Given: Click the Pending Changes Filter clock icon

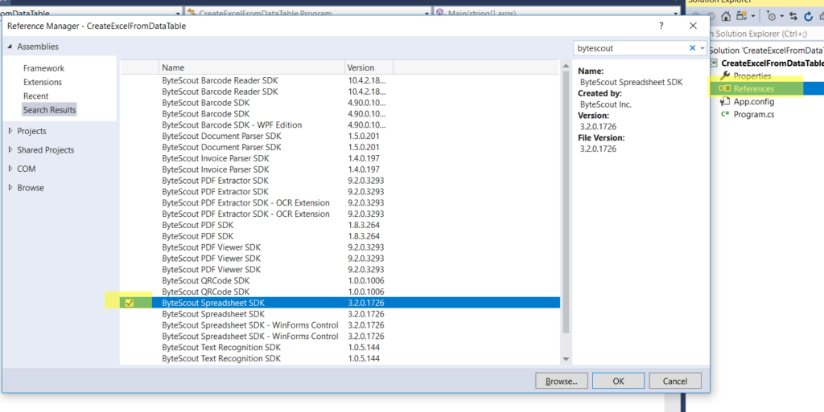Looking at the screenshot, I should coord(772,16).
